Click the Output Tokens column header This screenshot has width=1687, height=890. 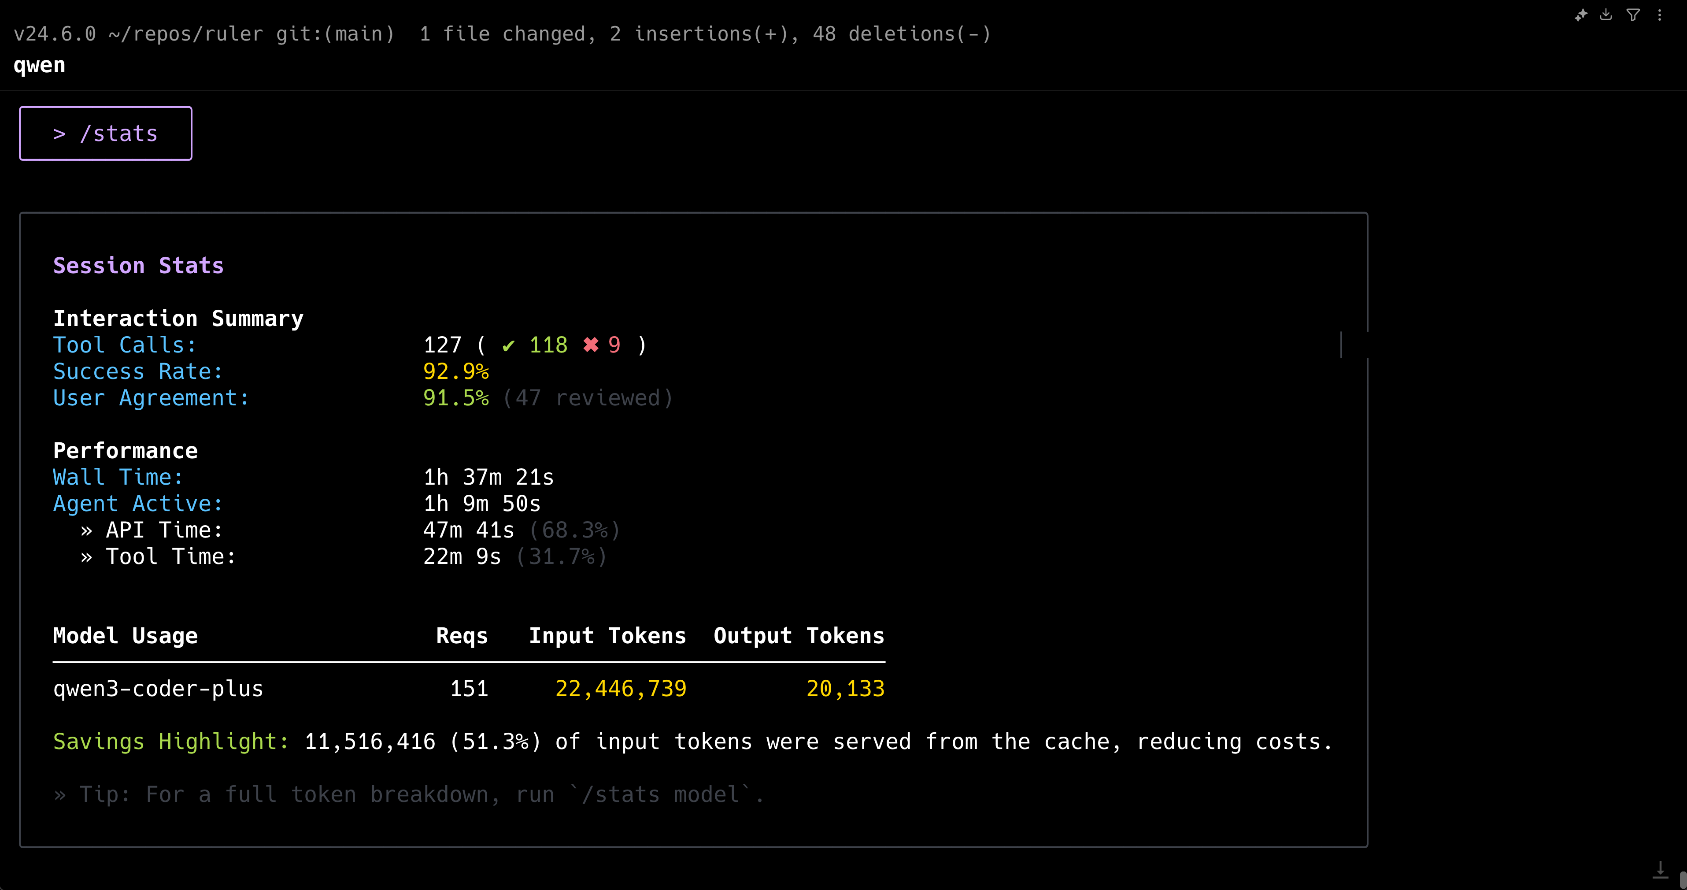(x=798, y=635)
